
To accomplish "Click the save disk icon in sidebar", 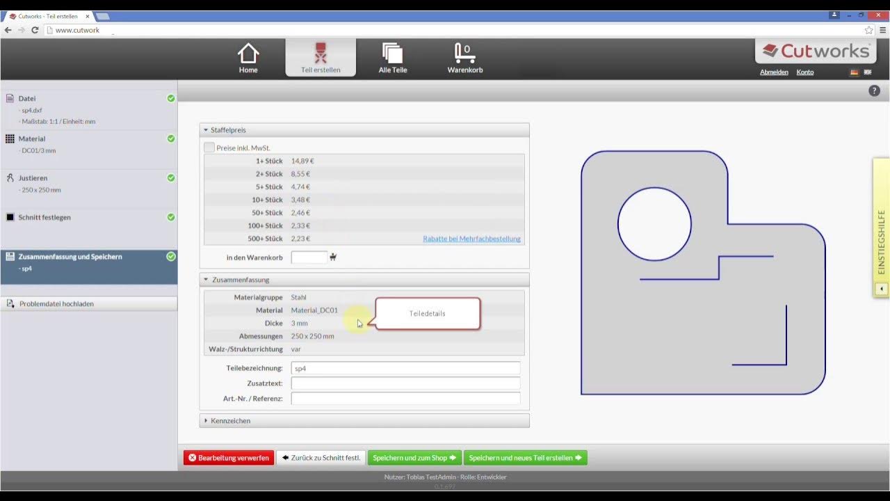I will [10, 257].
